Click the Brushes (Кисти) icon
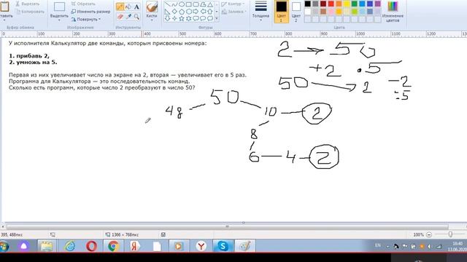The image size is (467, 262). [x=152, y=7]
